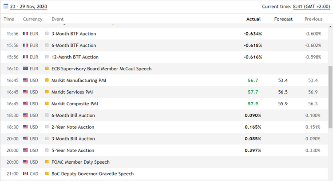Open the BoC Deputy Governor Gravelle Speech event
The height and width of the screenshot is (181, 333).
tap(92, 173)
